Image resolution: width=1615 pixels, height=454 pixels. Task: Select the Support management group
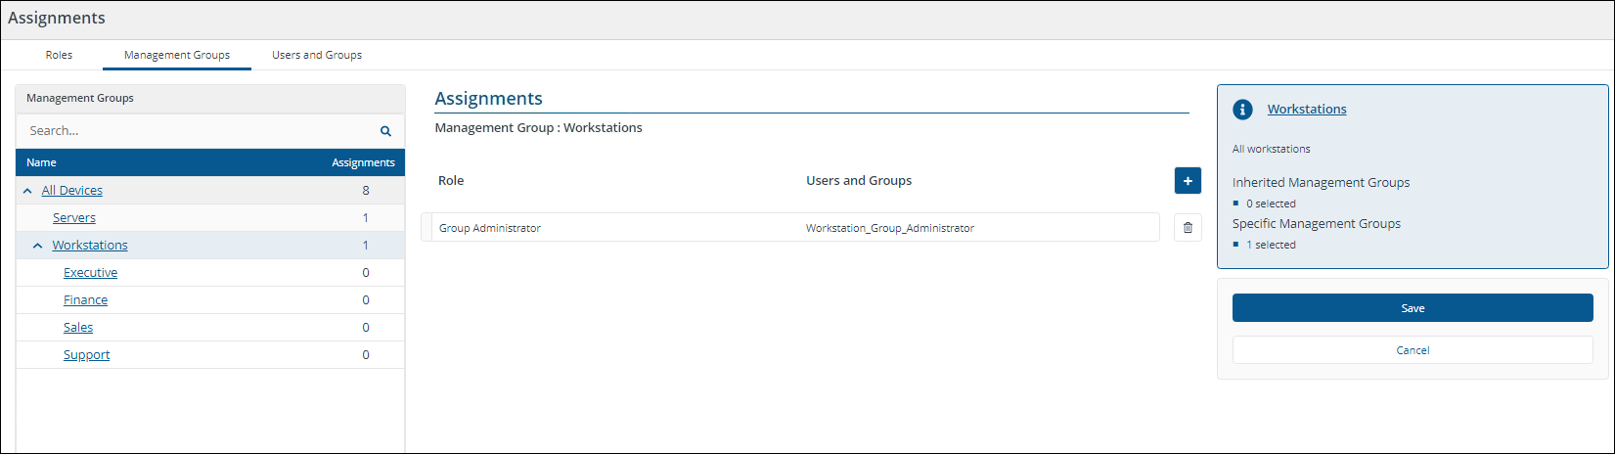86,355
